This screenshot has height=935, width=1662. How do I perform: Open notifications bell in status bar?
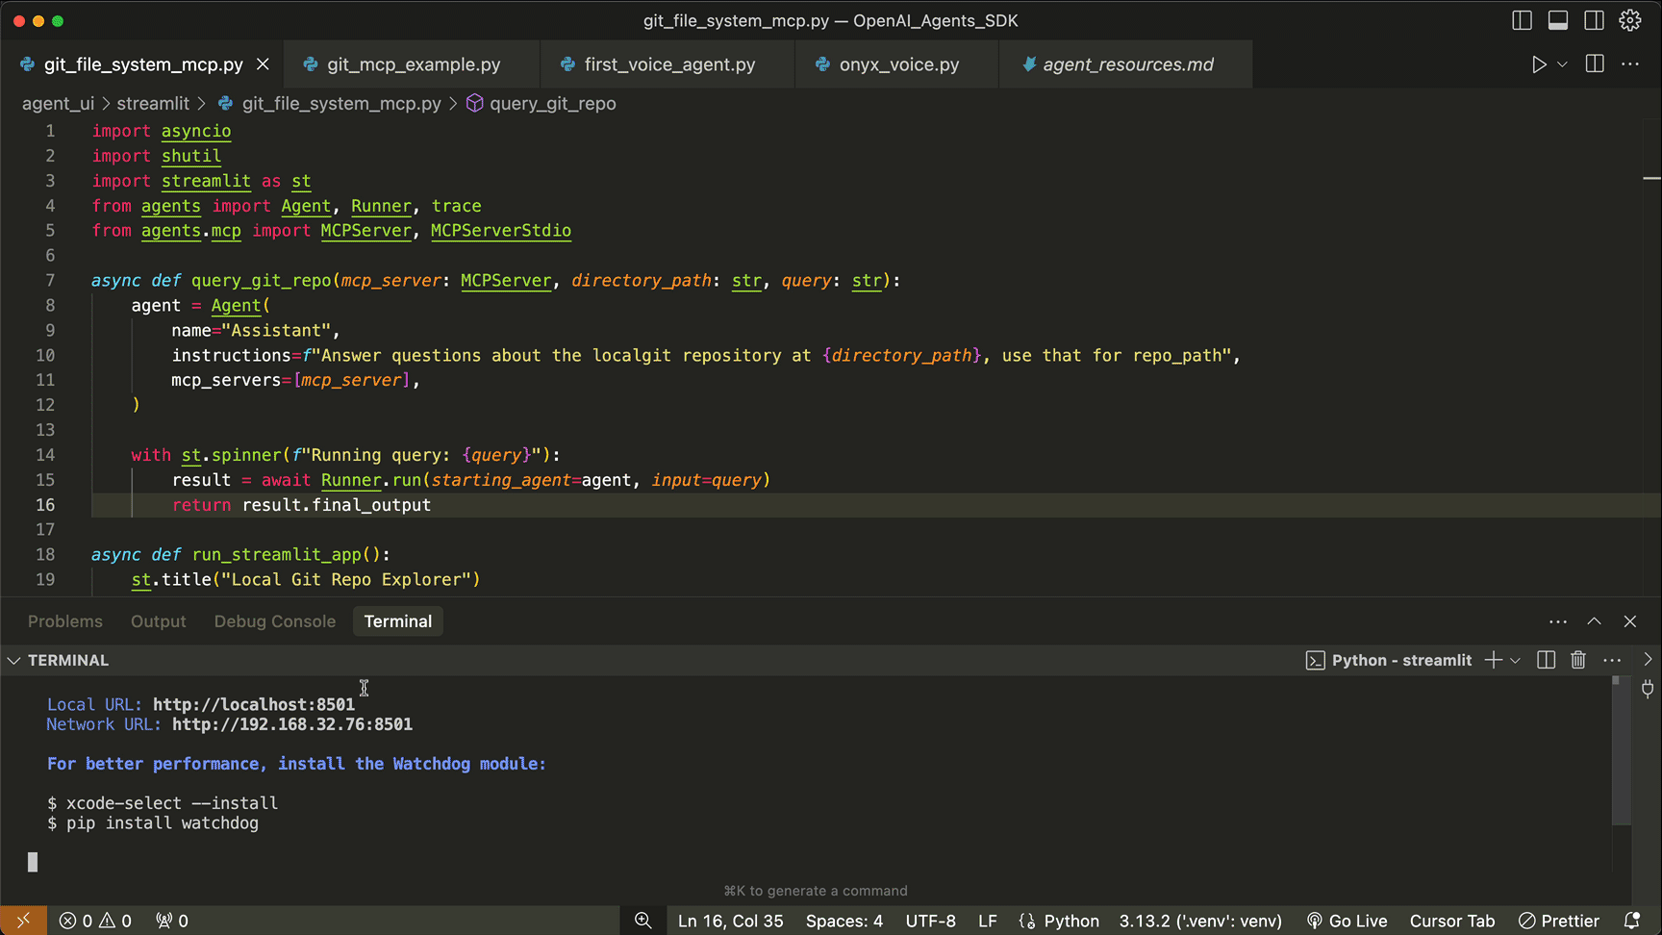[1632, 921]
